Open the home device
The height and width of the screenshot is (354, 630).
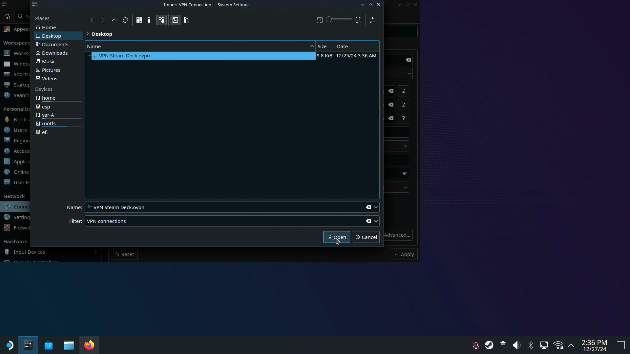click(x=59, y=98)
